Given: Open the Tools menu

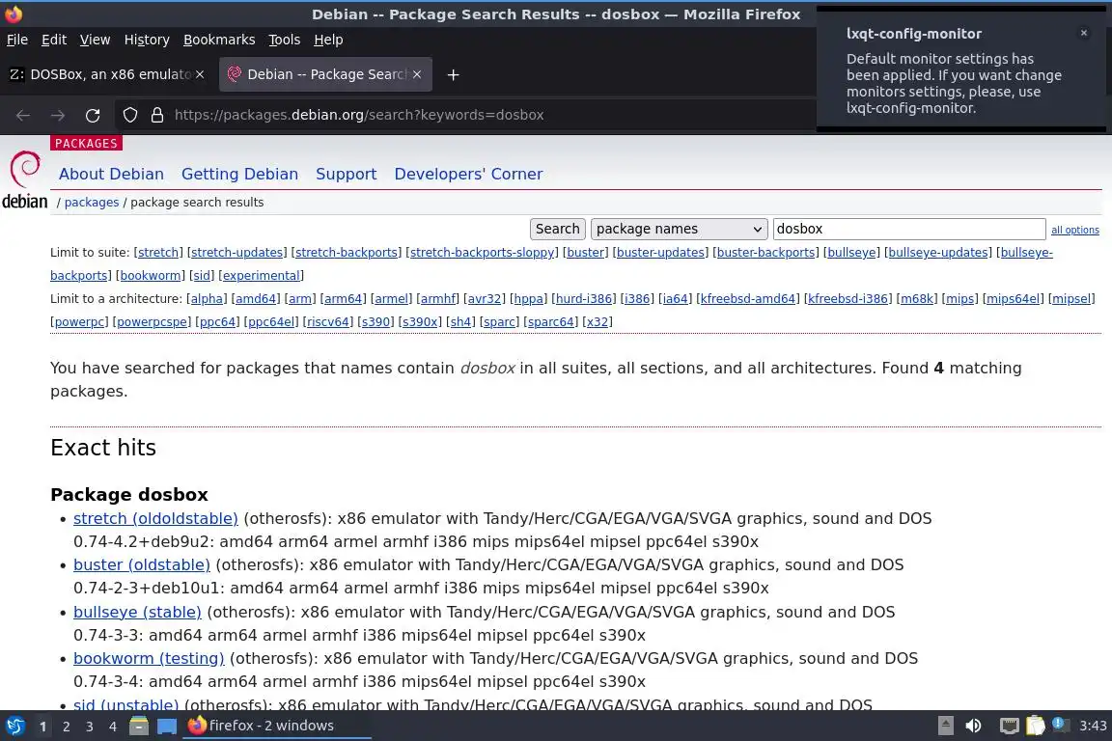Looking at the screenshot, I should coord(285,40).
